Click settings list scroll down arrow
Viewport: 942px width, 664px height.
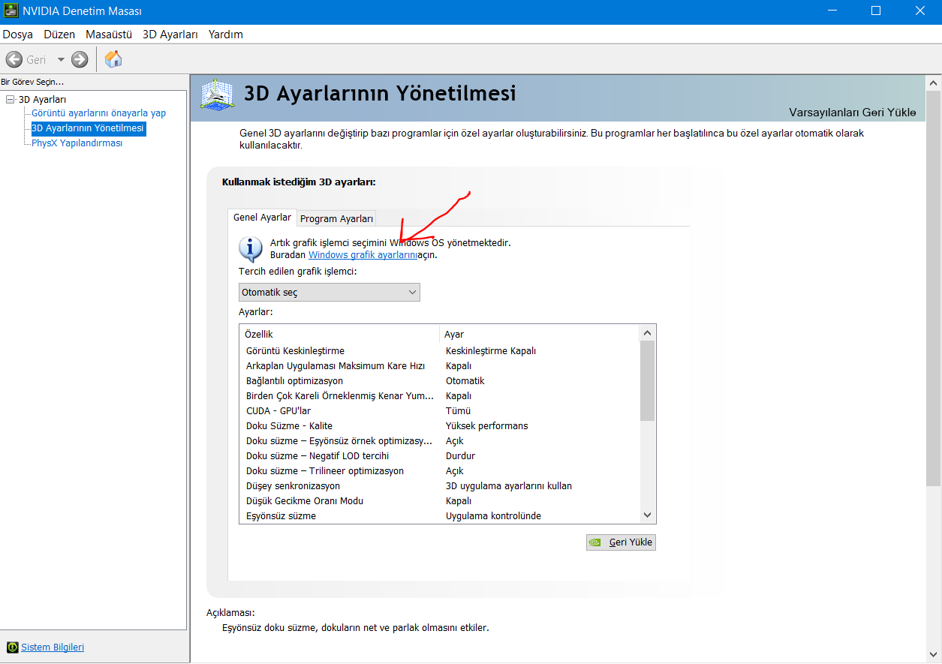[648, 515]
